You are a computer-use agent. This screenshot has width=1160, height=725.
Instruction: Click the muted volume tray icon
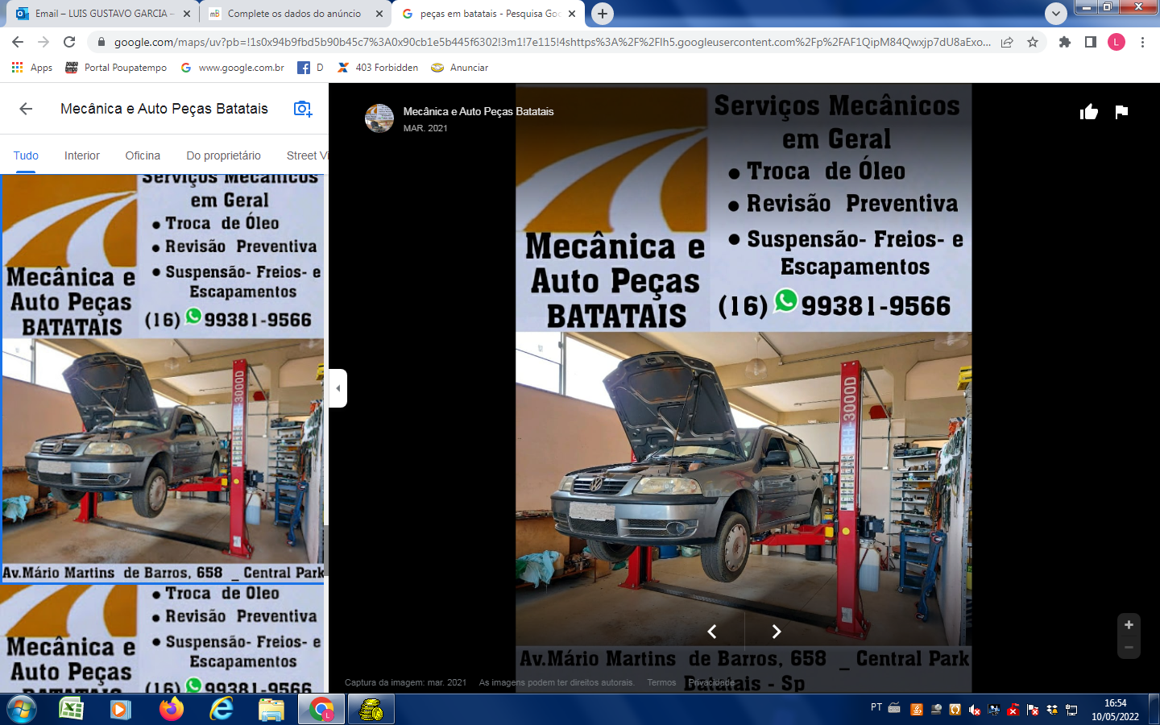(x=975, y=710)
